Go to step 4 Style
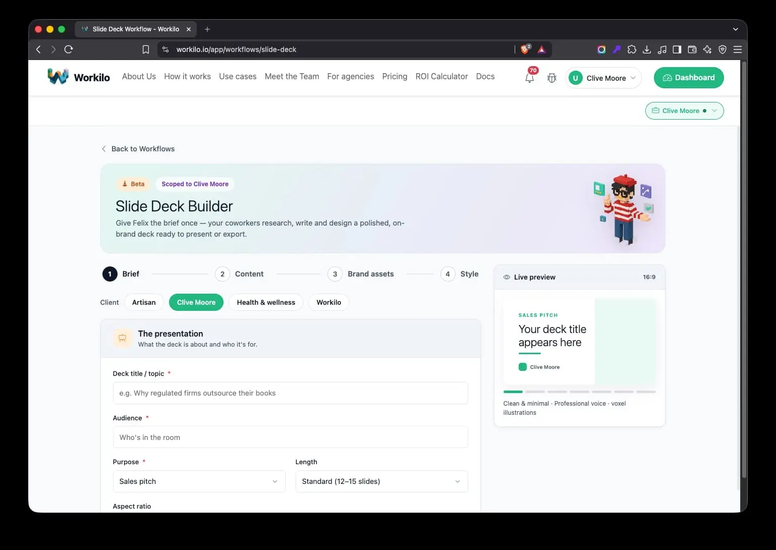 click(x=460, y=274)
